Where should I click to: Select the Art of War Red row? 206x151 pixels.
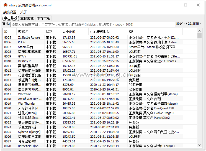(100, 99)
